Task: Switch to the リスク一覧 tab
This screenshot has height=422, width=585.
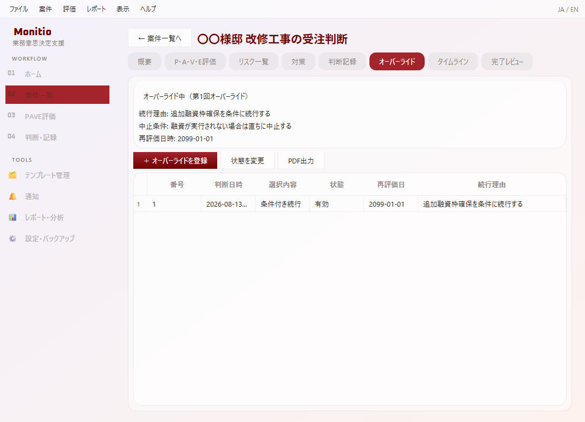Action: (253, 62)
